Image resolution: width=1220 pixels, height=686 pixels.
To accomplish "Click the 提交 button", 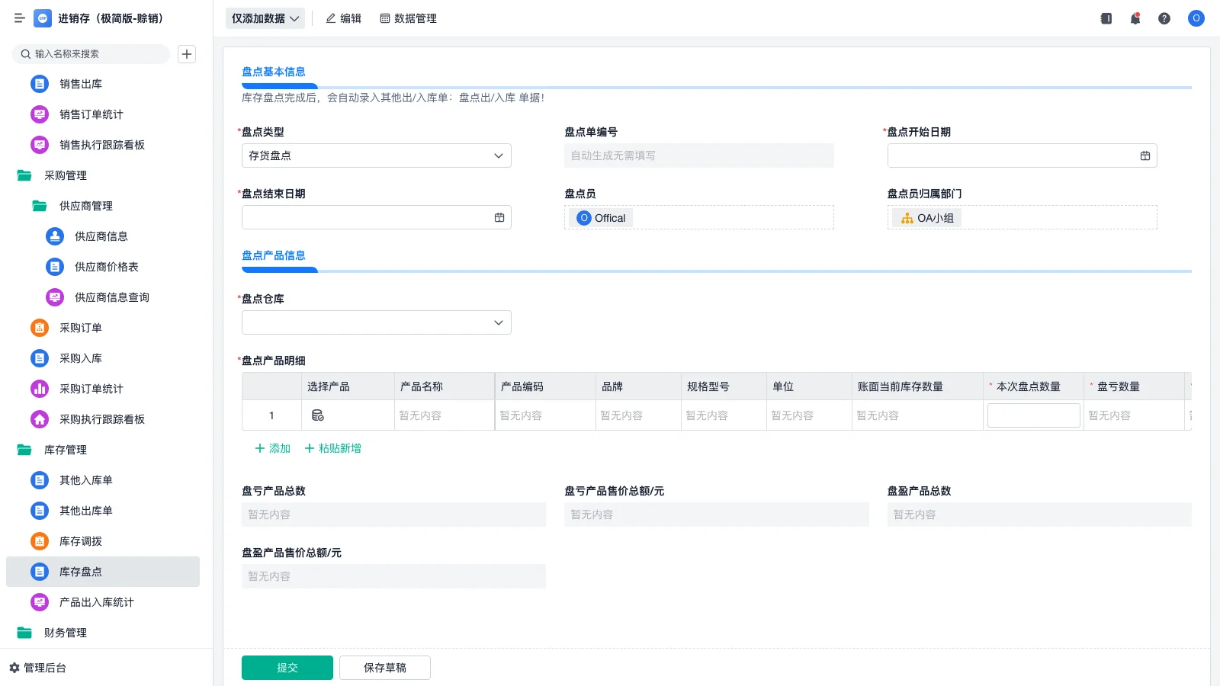I will coord(287,667).
